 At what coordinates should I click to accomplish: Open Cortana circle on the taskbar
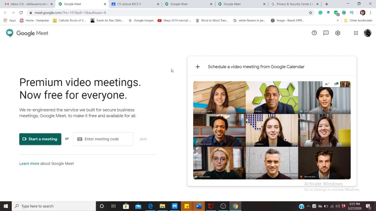pos(102,206)
